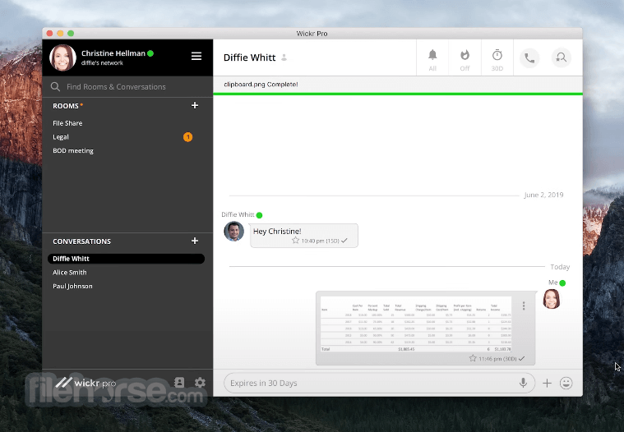The width and height of the screenshot is (624, 432).
Task: Click the orange unread badge on Legal
Action: [187, 137]
